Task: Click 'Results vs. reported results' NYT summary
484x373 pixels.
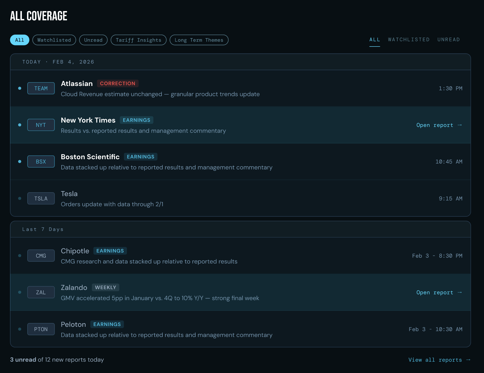Action: tap(143, 131)
